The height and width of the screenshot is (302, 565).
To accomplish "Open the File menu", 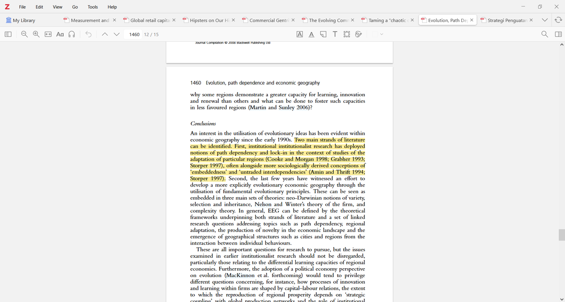I will click(23, 7).
